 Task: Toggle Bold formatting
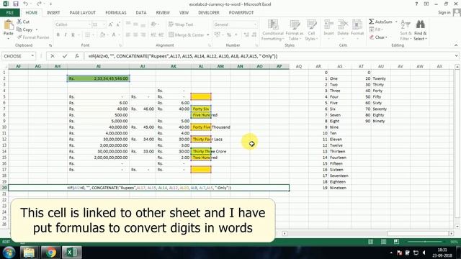(58, 35)
